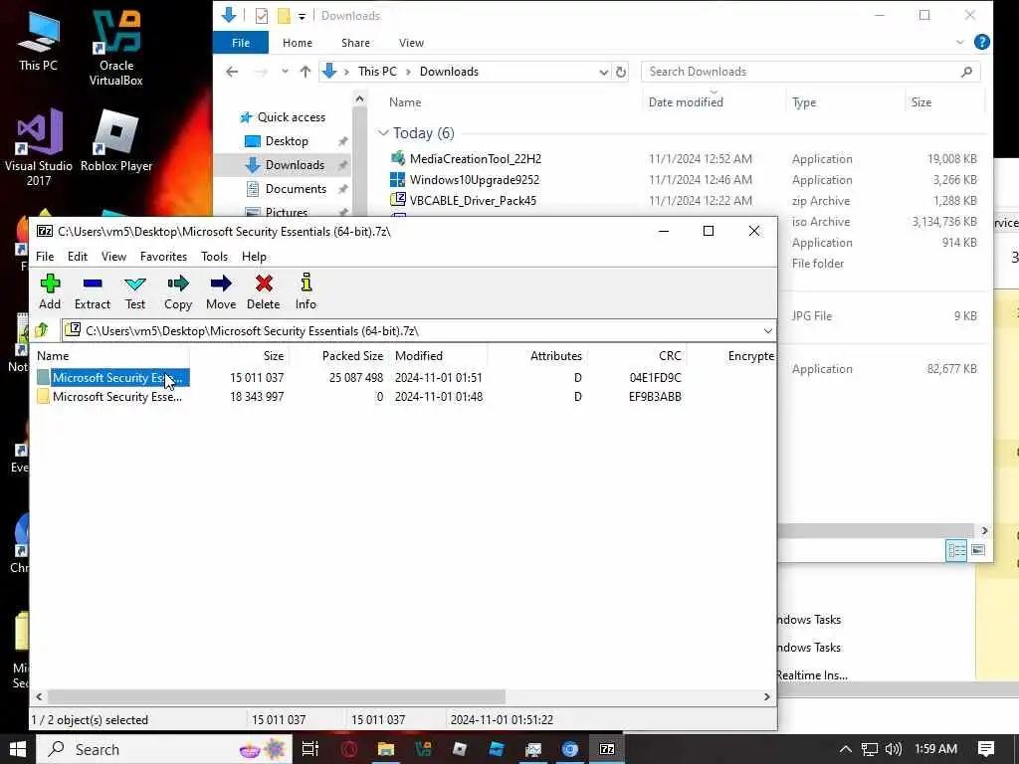Expand the 7-Zip address path dropdown

pos(767,331)
